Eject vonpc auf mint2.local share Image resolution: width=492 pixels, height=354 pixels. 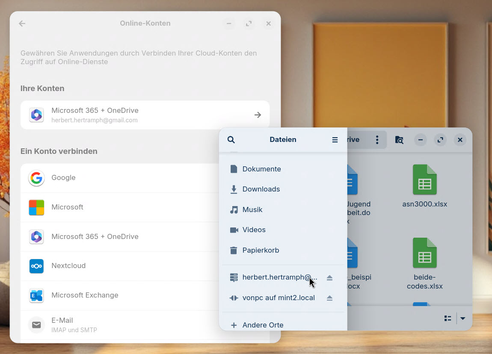(329, 298)
